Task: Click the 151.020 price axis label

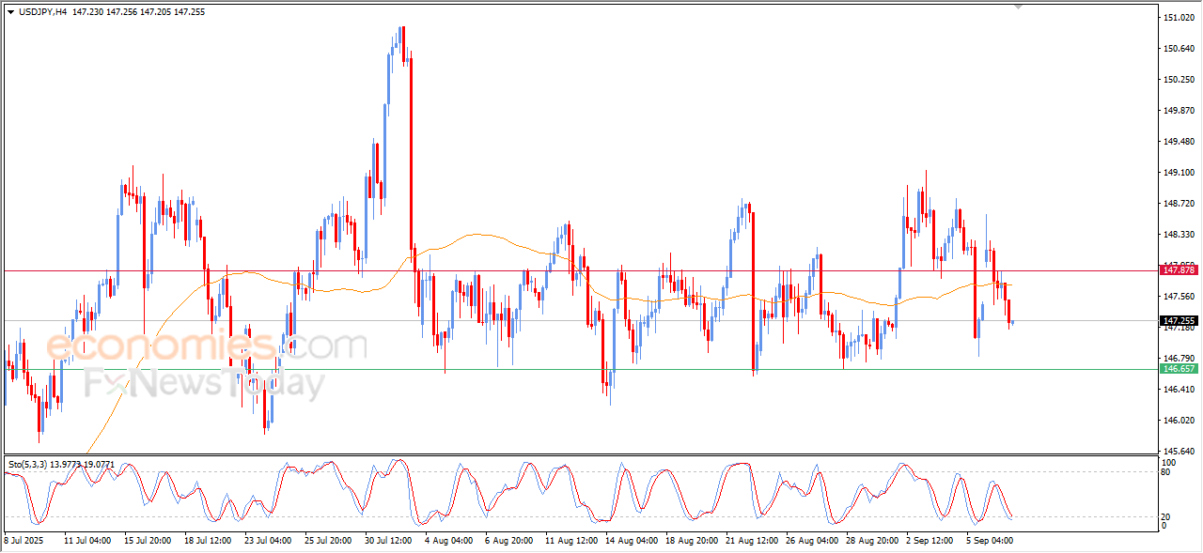Action: pos(1179,18)
